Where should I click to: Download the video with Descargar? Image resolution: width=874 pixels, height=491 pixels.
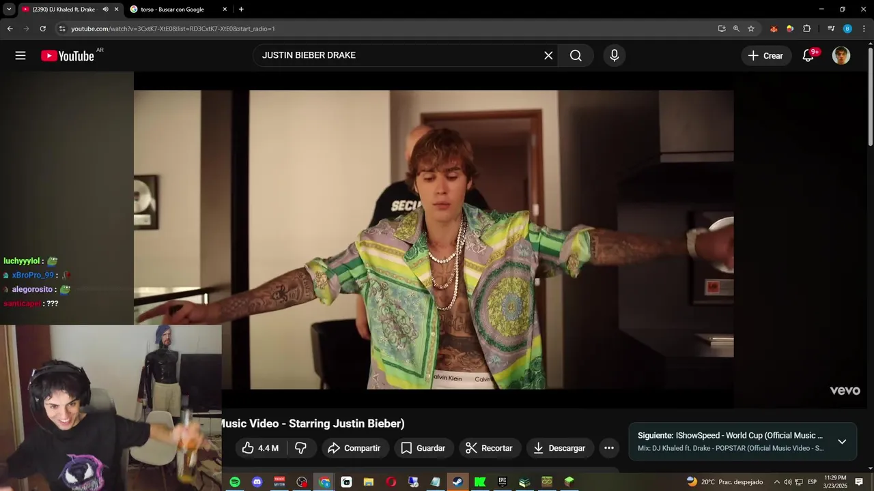559,448
